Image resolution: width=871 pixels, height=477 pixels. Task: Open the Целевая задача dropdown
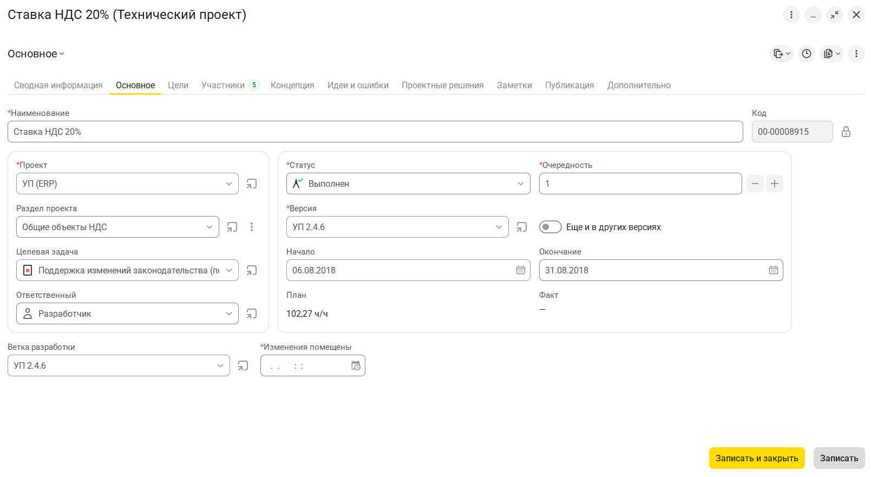point(229,270)
